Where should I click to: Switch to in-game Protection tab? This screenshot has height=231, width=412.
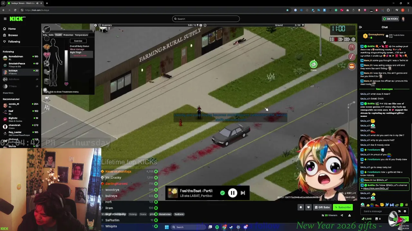(68, 35)
